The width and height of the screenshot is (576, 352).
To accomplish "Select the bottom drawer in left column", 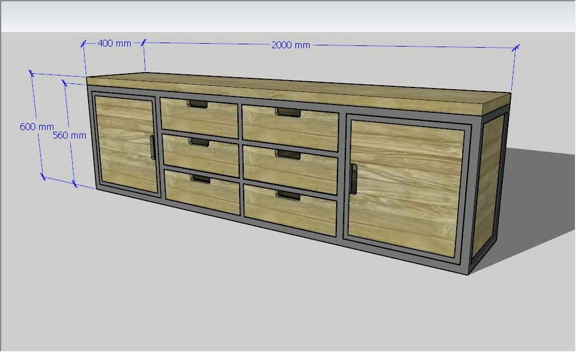I will coord(202,192).
